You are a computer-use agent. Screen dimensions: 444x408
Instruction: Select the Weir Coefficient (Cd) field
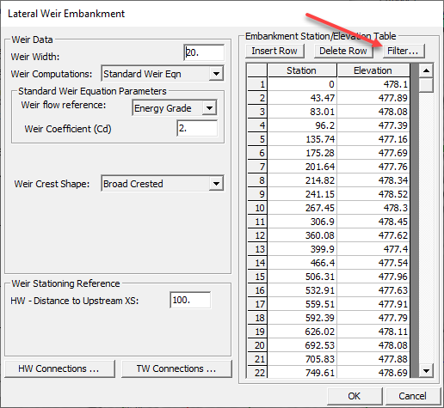[197, 128]
